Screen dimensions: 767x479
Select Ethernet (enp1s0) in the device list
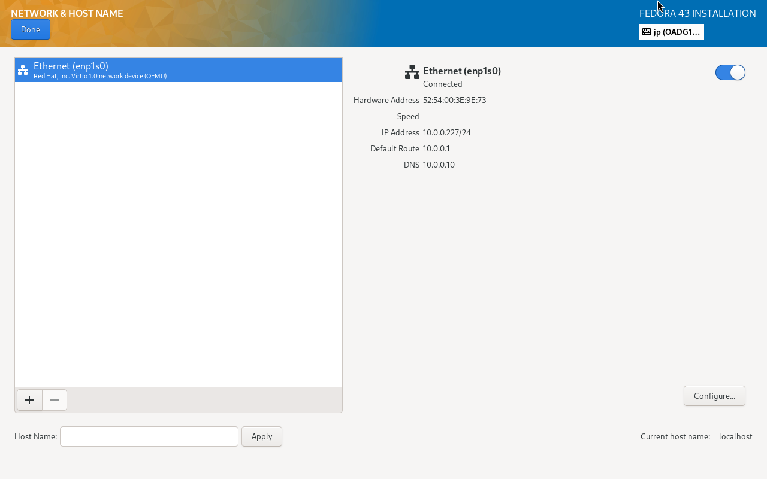click(x=179, y=70)
